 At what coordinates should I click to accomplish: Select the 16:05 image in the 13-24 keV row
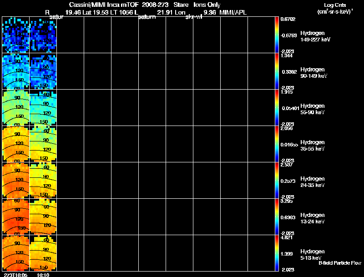point(16,217)
